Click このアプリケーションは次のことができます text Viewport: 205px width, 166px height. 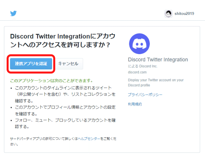click(x=52, y=81)
